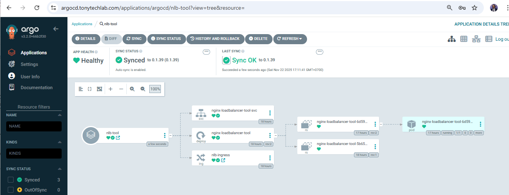
Task: Tick the OutOfSync filter checkbox
Action: (x=11, y=190)
